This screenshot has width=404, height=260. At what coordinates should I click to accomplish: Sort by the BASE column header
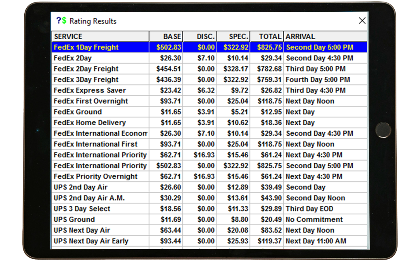(x=166, y=36)
